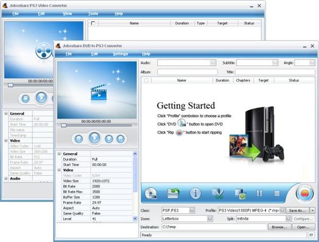Click properties panel scrollbar down arrow
This screenshot has height=242, width=319.
coord(135,219)
